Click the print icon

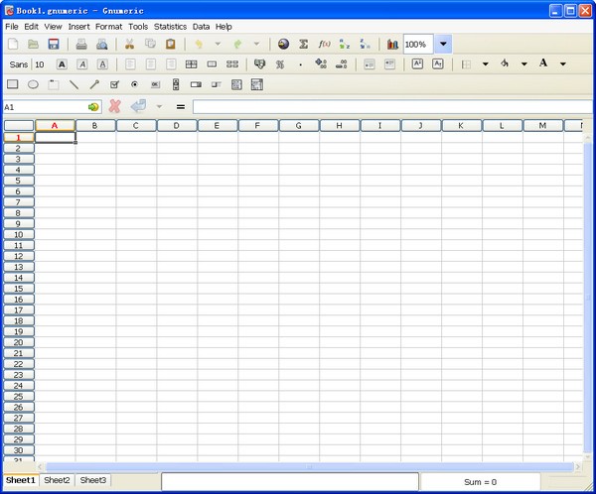pos(81,45)
